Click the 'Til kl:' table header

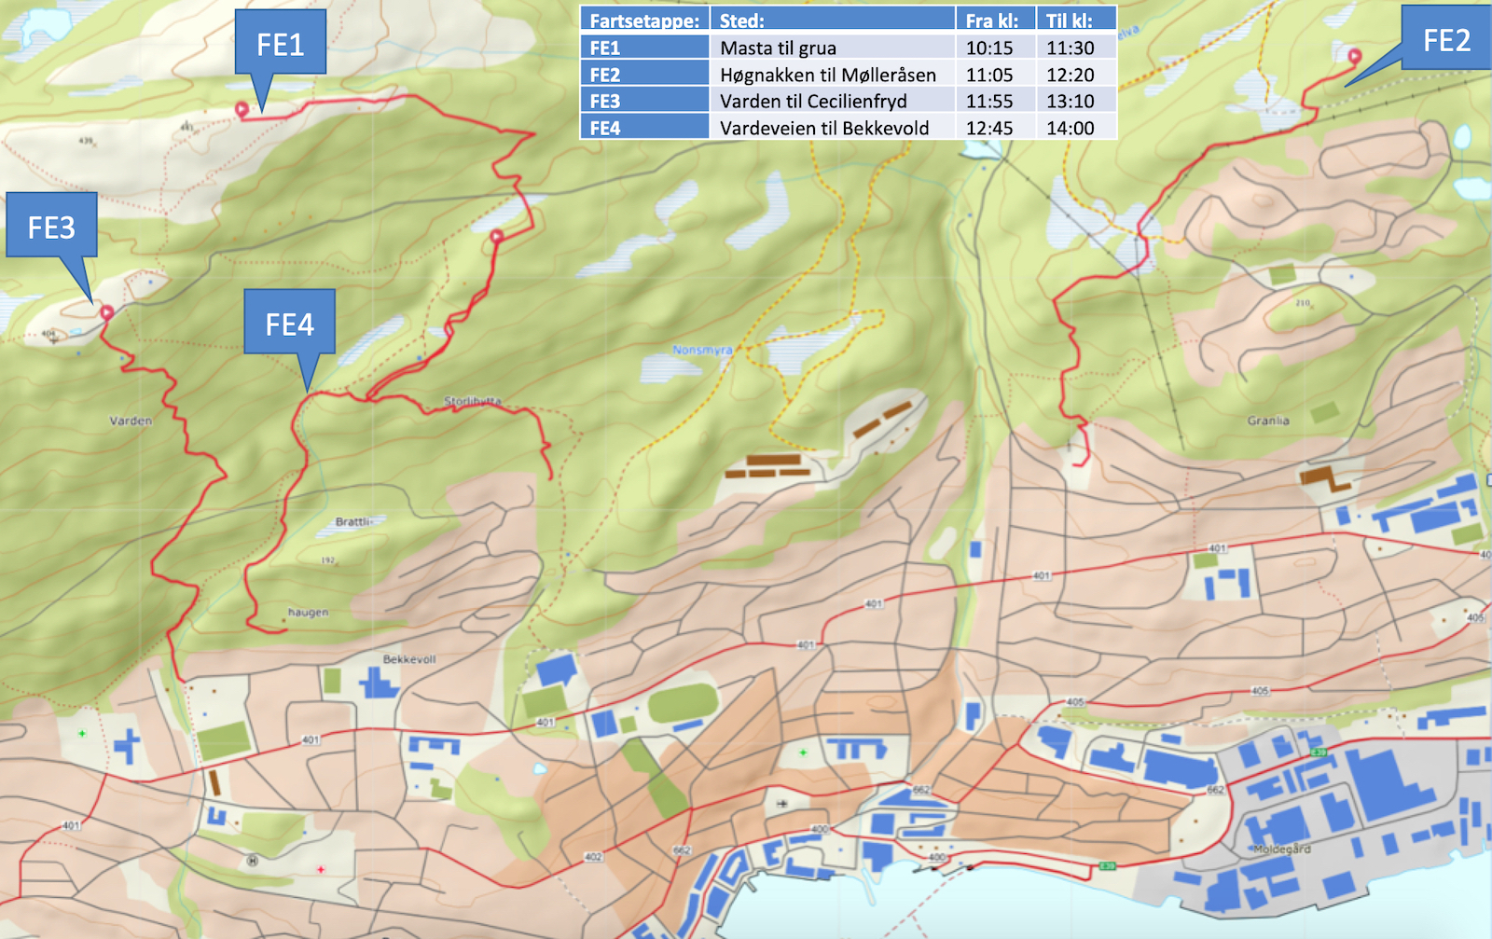point(1076,21)
